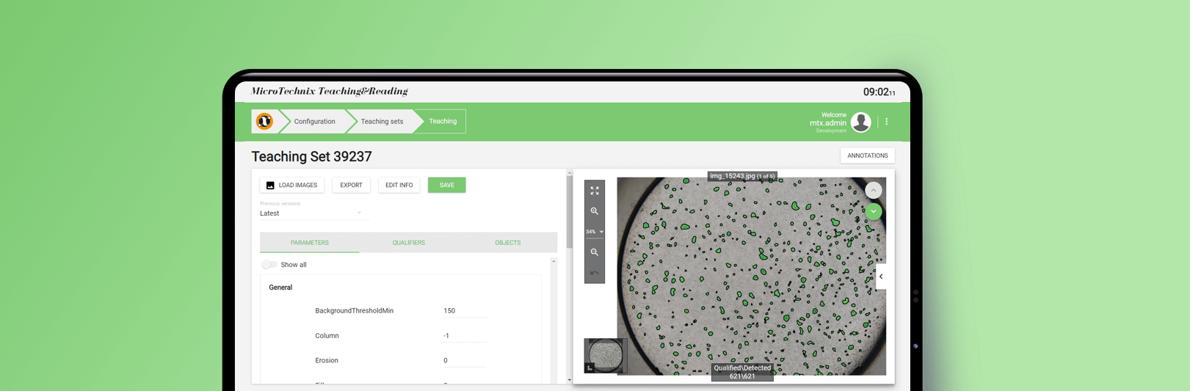Click the General section heading

[280, 288]
